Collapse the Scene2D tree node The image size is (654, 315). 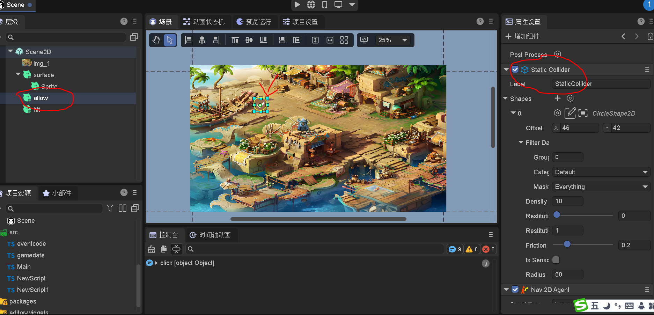click(10, 51)
